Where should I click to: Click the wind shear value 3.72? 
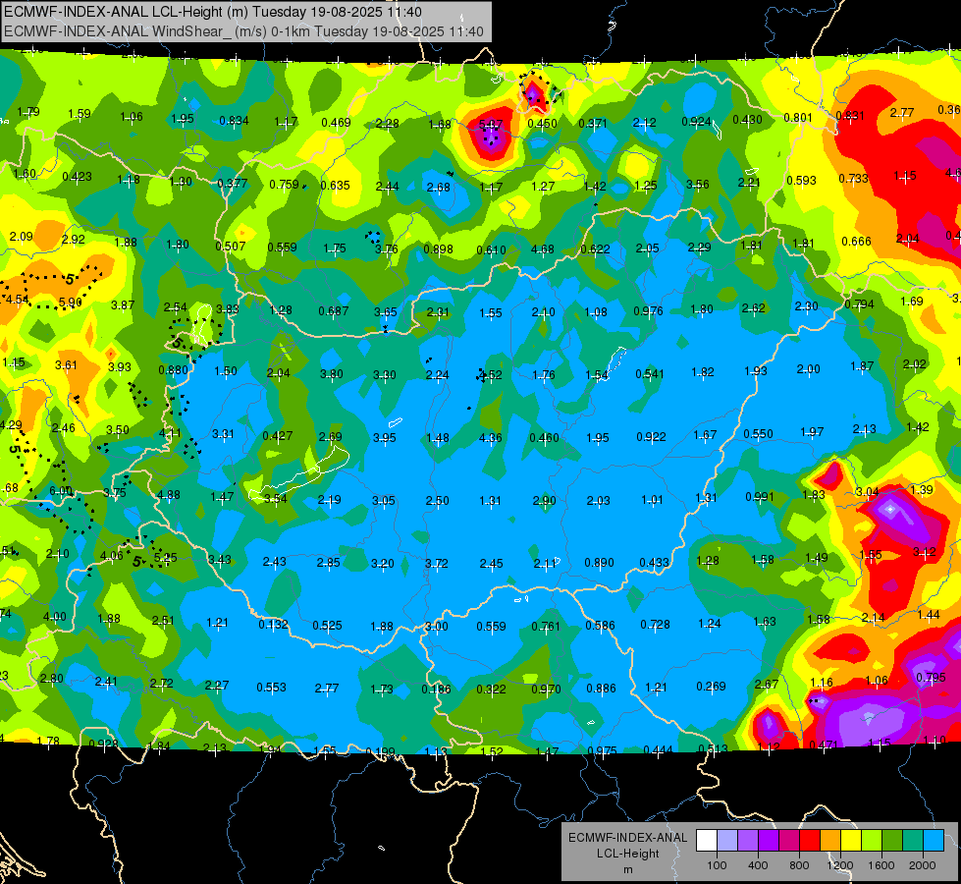click(437, 563)
